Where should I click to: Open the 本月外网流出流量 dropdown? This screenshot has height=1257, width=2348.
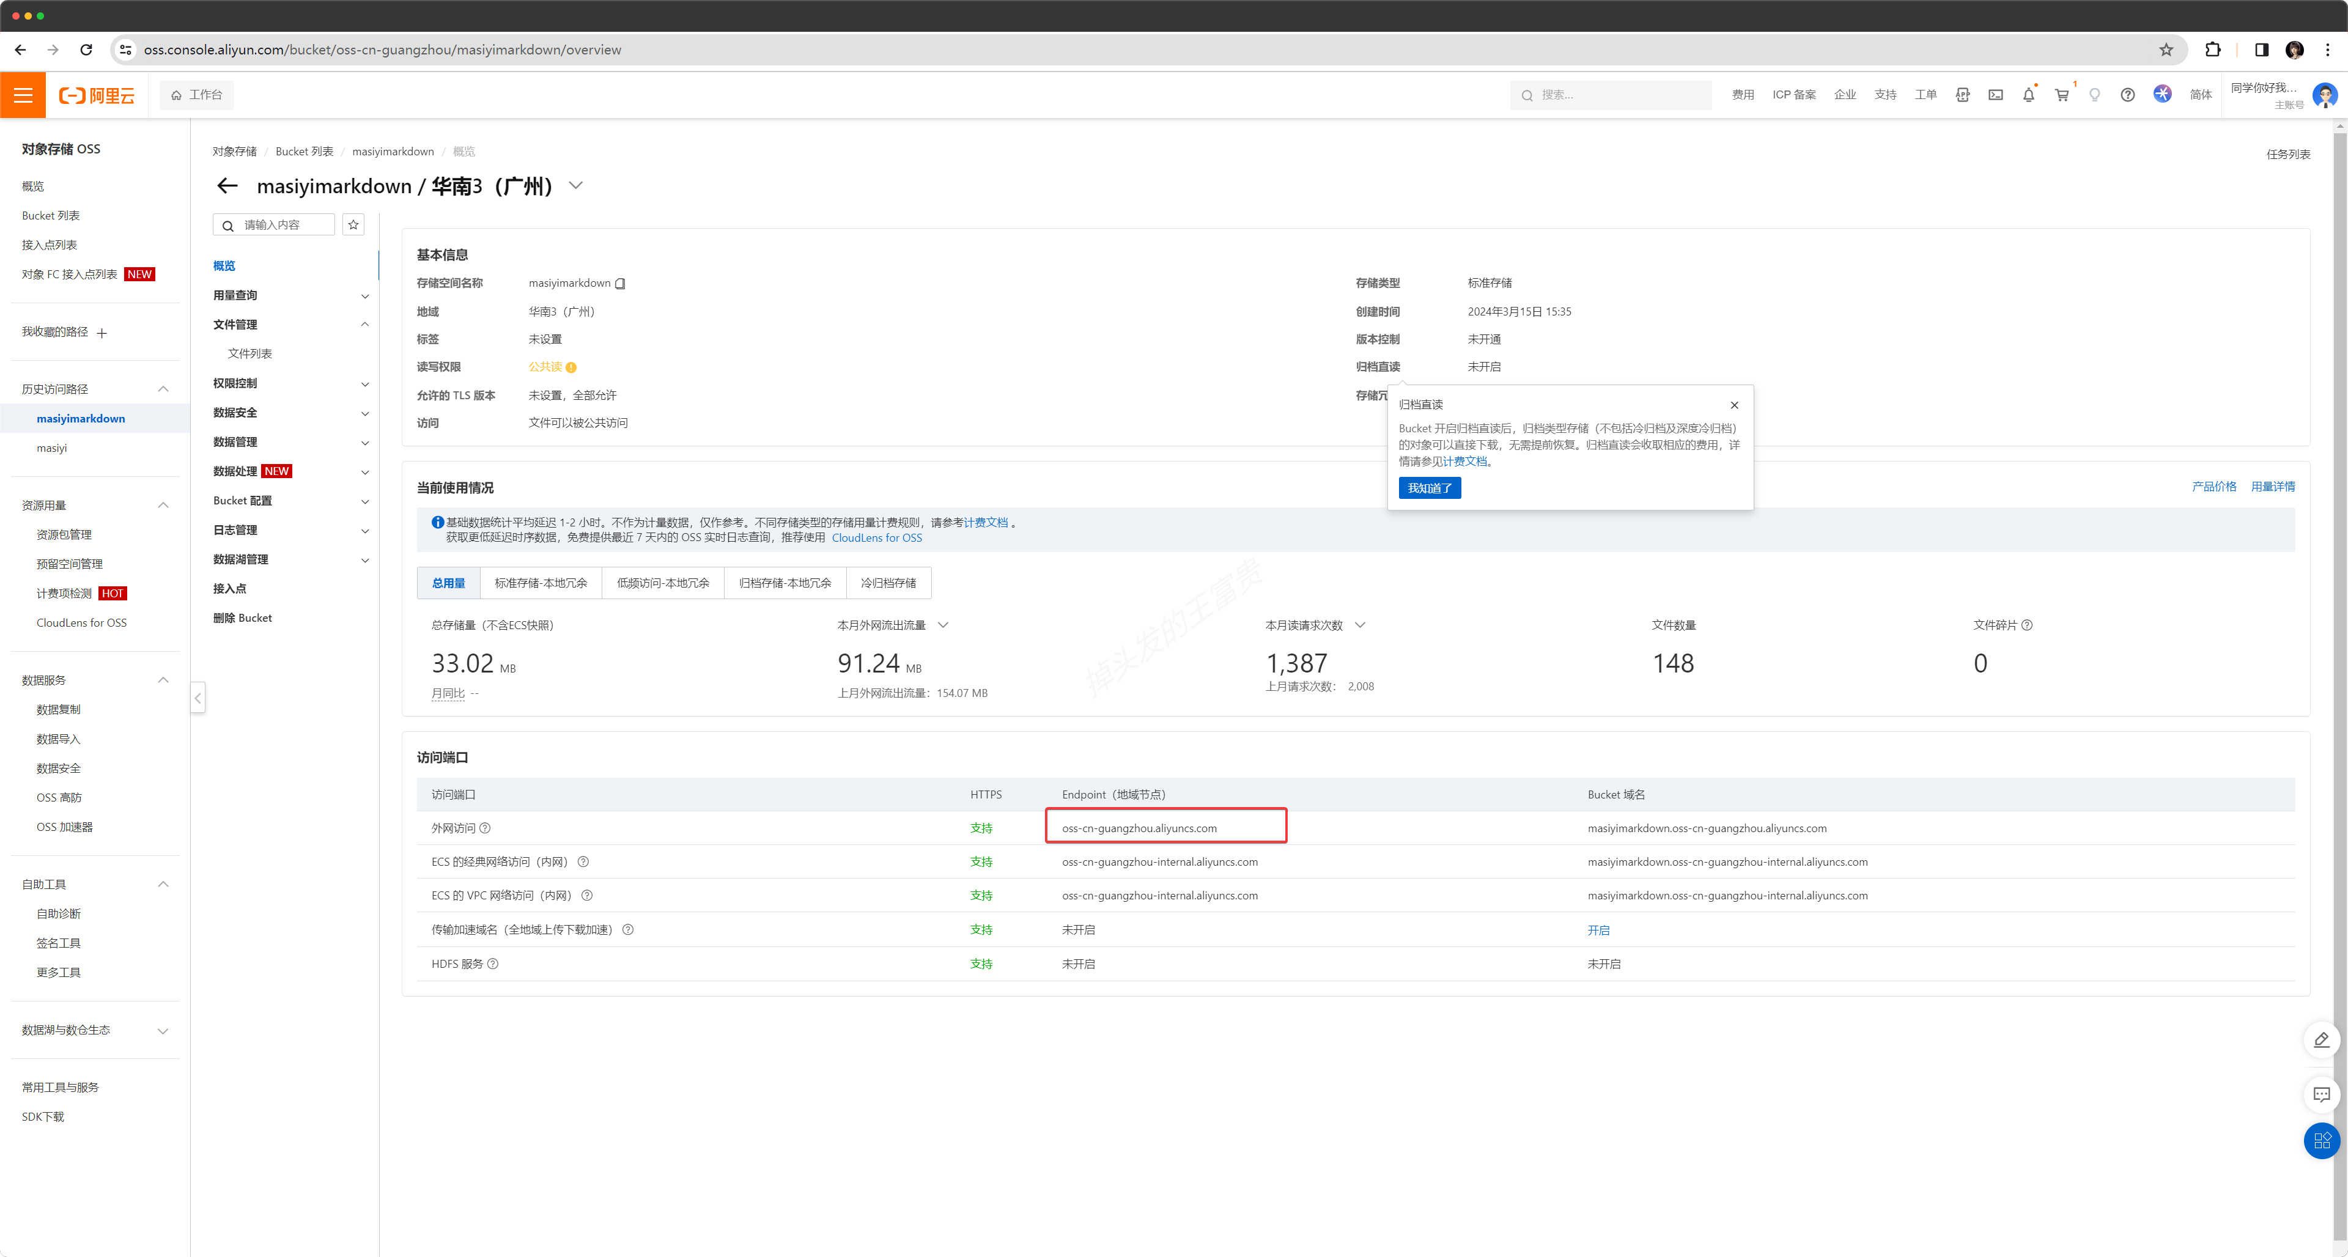click(x=942, y=625)
